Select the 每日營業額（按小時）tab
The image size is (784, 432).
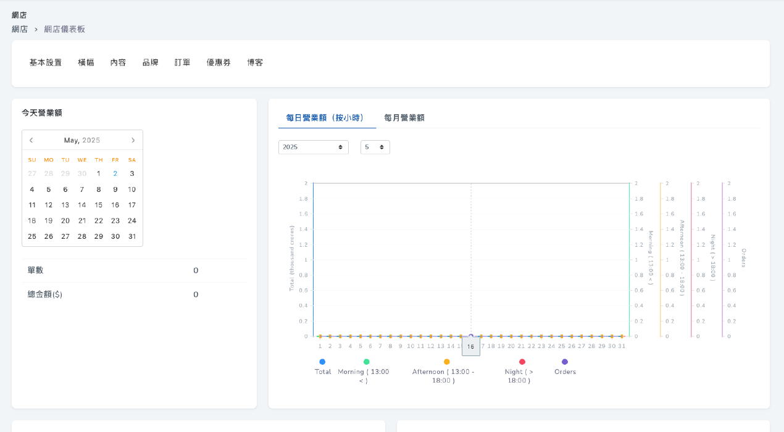click(327, 118)
